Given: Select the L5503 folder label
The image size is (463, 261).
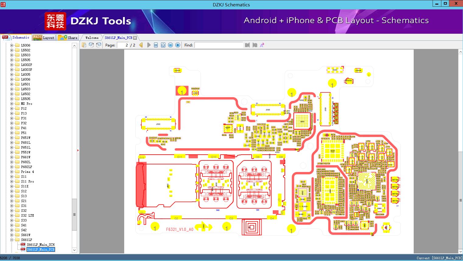Looking at the screenshot, I should [x=26, y=55].
